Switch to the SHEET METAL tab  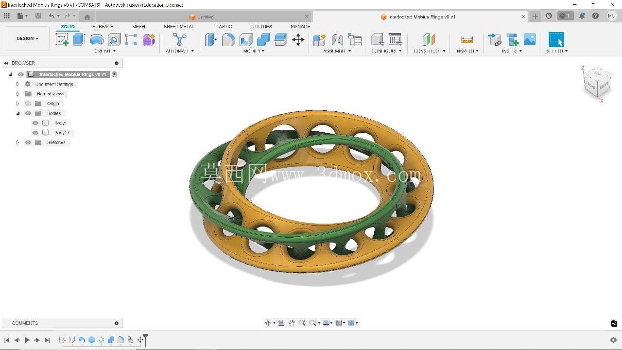click(x=179, y=27)
